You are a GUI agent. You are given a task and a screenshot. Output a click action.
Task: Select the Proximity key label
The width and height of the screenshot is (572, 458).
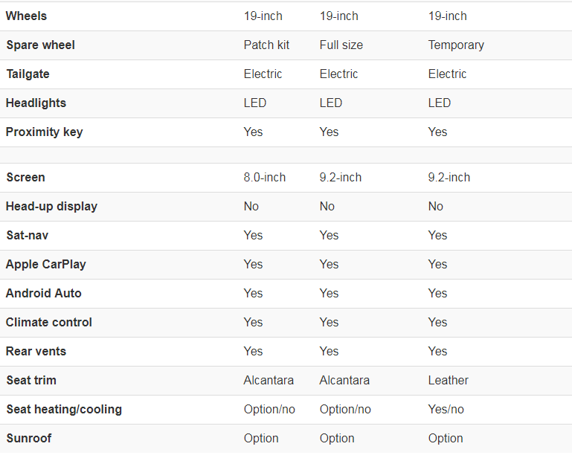(44, 132)
